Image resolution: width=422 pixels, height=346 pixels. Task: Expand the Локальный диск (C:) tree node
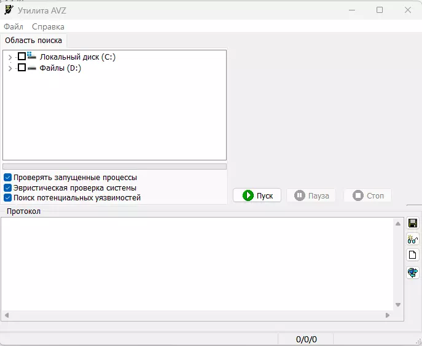pyautogui.click(x=10, y=57)
